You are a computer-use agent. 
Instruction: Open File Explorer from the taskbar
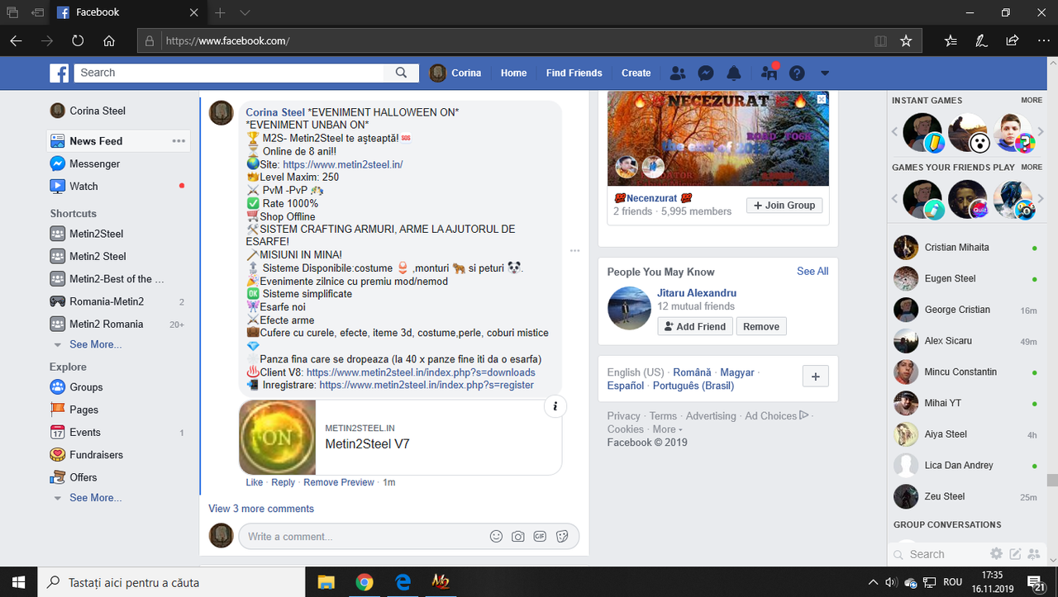326,582
